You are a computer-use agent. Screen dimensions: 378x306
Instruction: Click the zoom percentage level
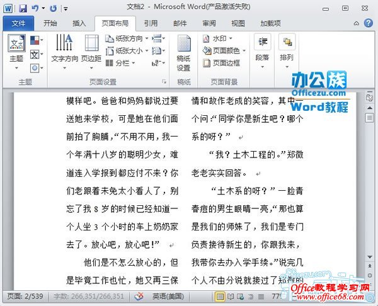277,296
